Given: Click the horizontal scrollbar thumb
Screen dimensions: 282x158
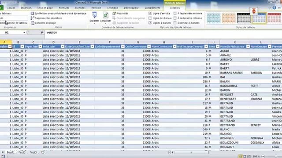Looking at the screenshot, I should pos(191,152).
